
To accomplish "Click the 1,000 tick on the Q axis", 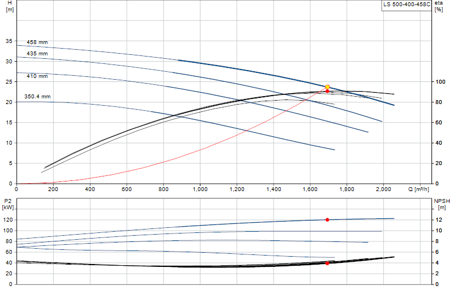I will point(200,189).
